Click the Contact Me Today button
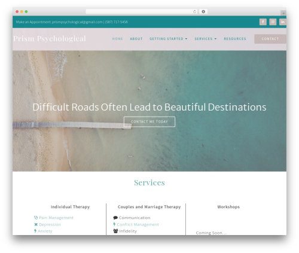 [149, 121]
